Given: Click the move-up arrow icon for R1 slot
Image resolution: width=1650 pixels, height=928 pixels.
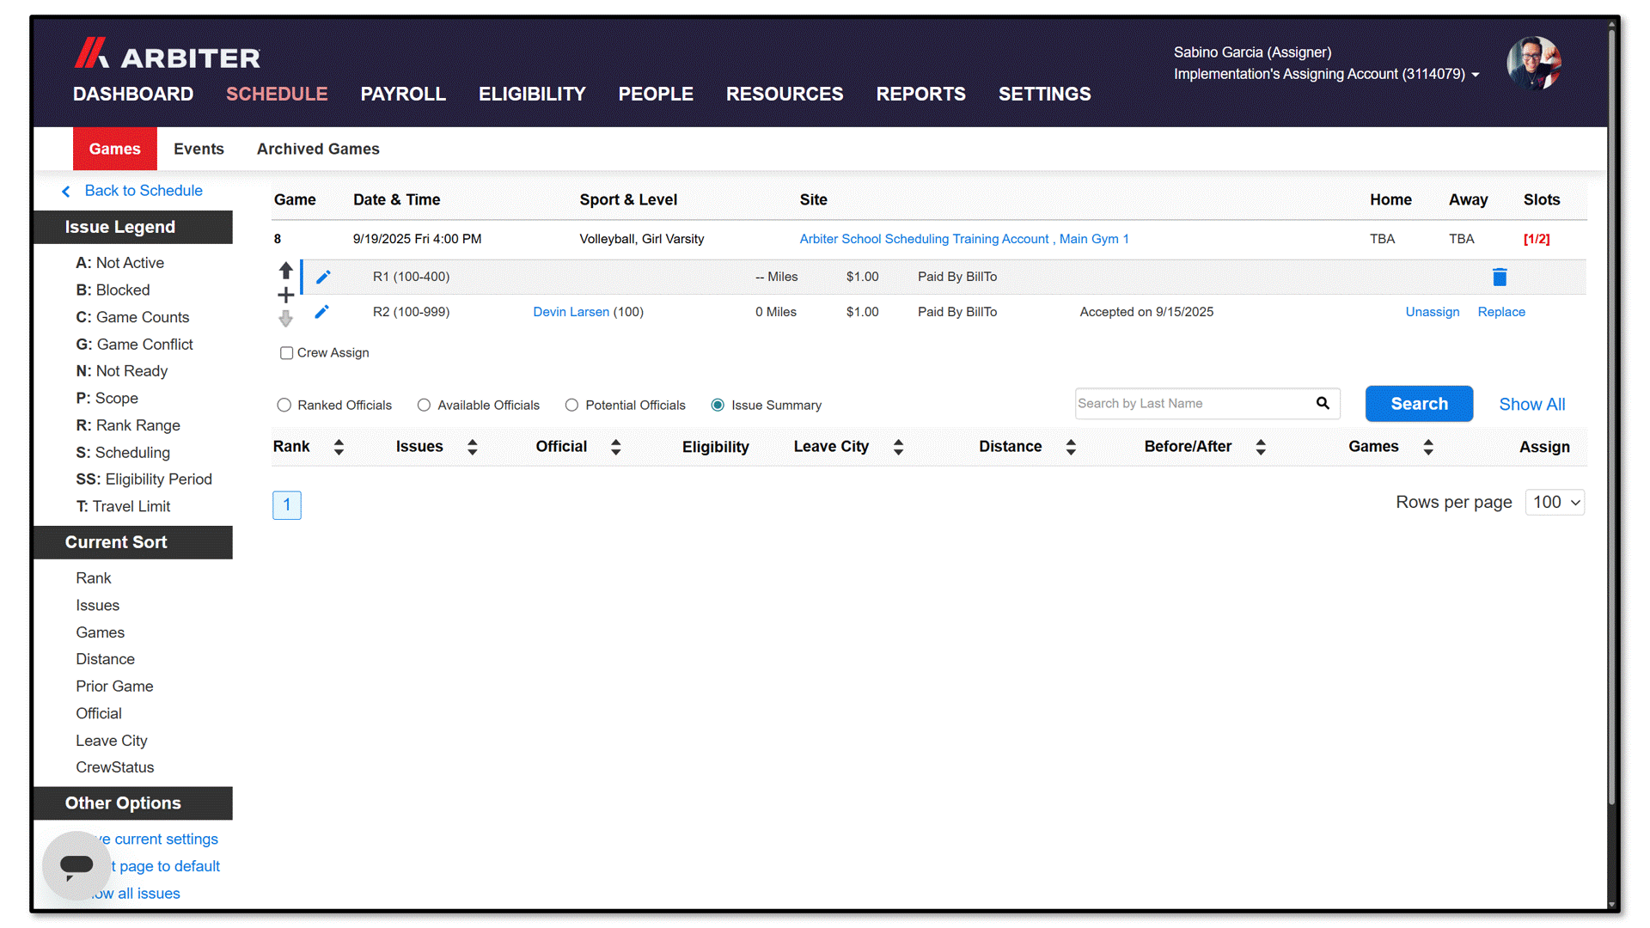Looking at the screenshot, I should (286, 271).
